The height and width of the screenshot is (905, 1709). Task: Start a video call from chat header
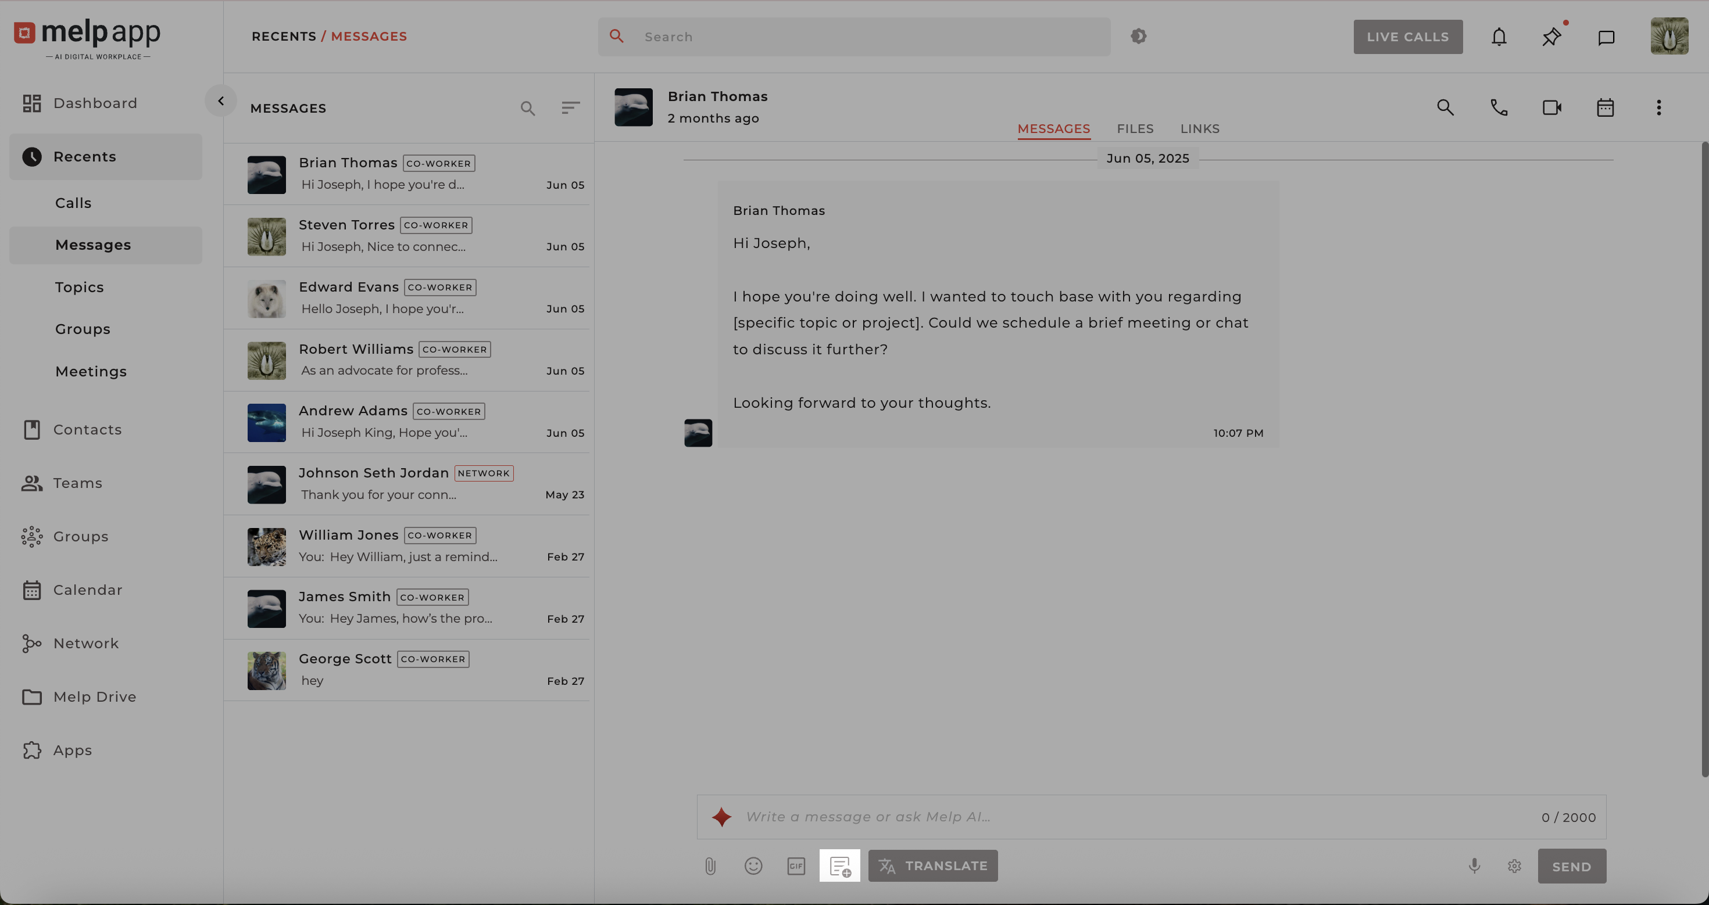[1552, 107]
